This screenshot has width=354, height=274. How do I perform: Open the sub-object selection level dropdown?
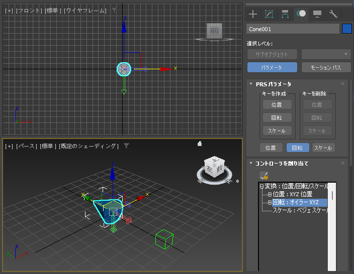pyautogui.click(x=326, y=54)
